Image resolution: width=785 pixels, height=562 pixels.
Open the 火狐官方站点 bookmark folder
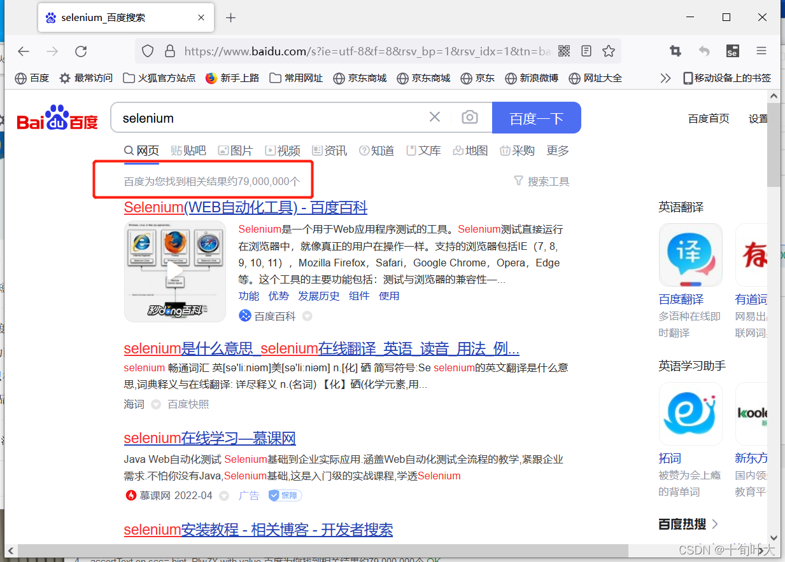click(159, 78)
